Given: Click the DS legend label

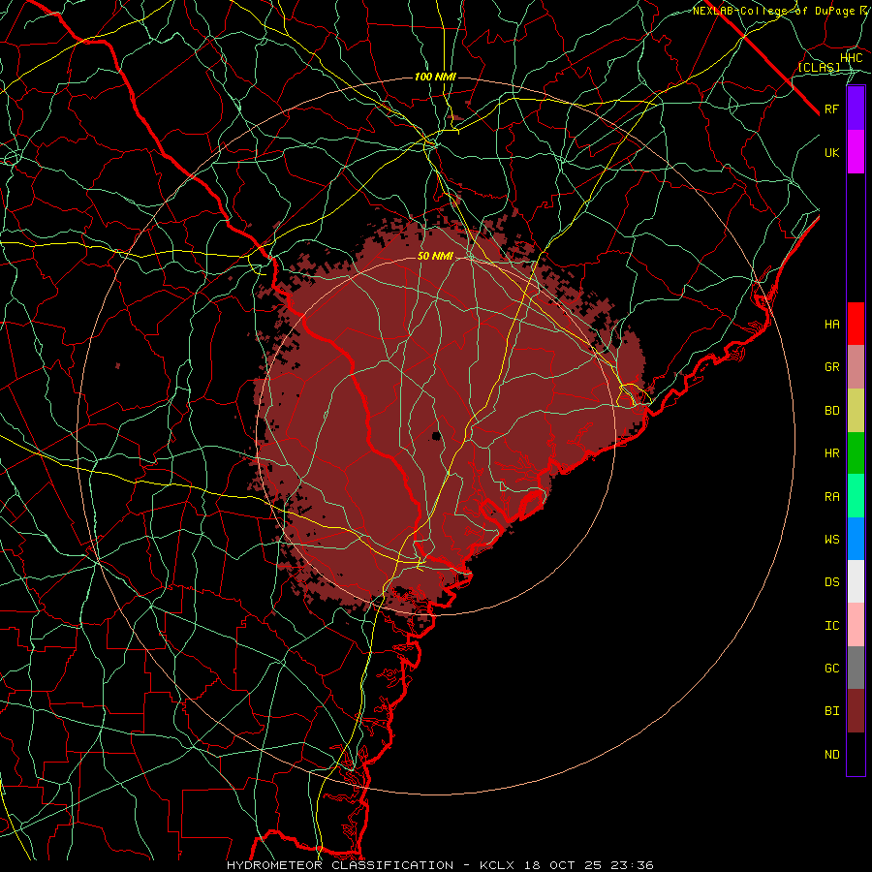Looking at the screenshot, I should click(832, 582).
